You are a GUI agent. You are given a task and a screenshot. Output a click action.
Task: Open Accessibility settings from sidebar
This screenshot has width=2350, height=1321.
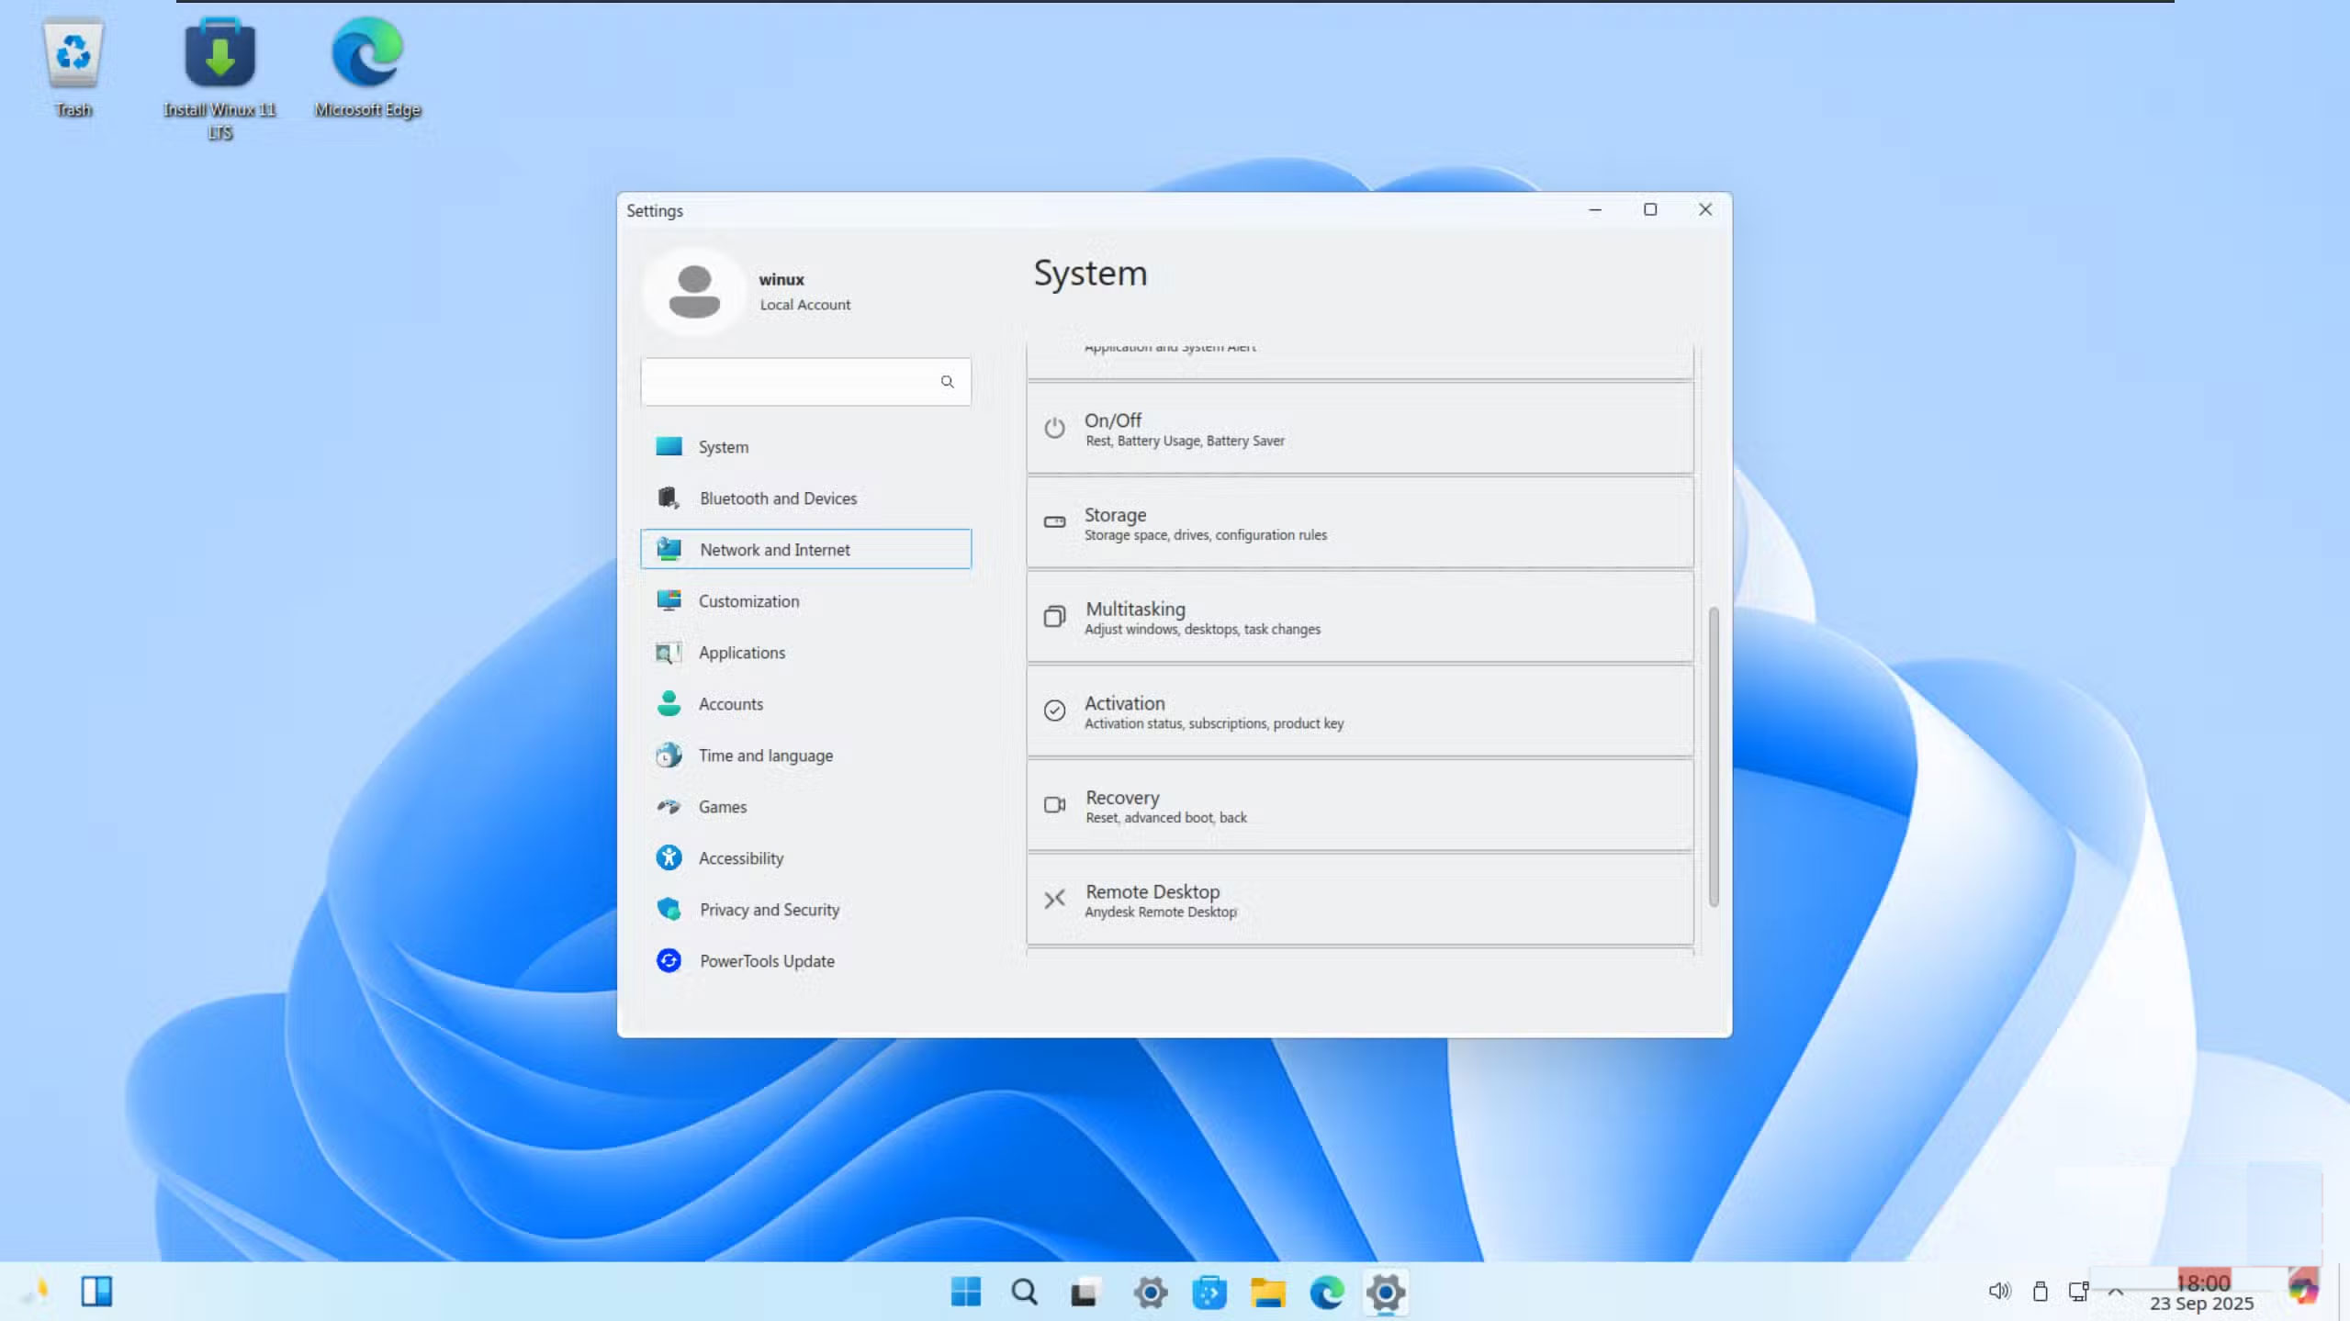pos(741,857)
